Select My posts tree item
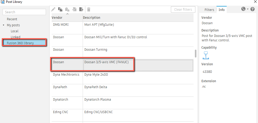 tap(13, 25)
